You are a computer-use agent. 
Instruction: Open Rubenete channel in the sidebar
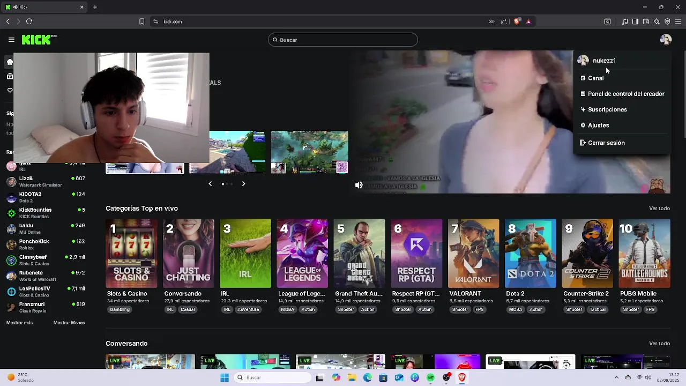click(46, 276)
